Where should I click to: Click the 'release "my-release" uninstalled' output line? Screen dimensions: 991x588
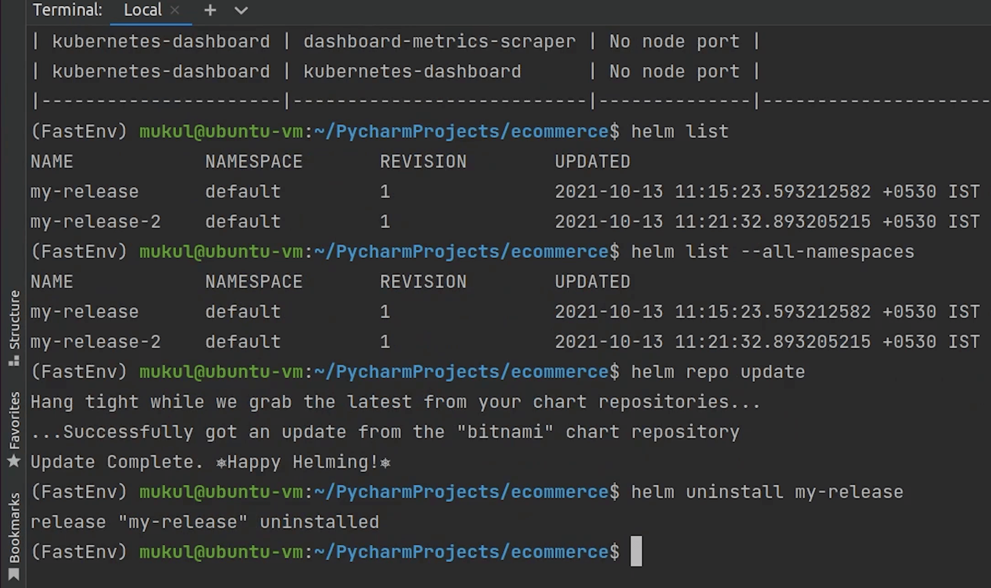pos(204,522)
